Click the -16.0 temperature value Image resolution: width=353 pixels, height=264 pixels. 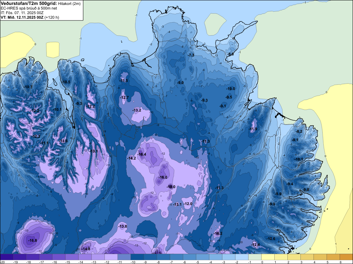click(x=163, y=177)
